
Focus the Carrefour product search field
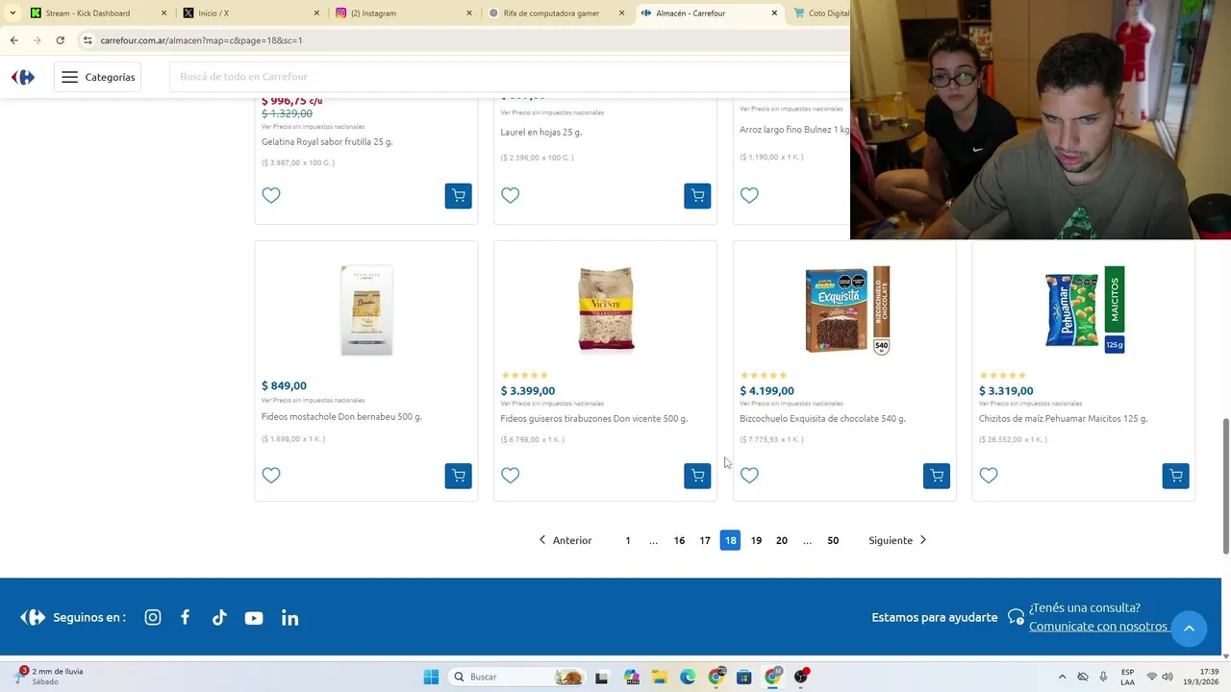(510, 77)
